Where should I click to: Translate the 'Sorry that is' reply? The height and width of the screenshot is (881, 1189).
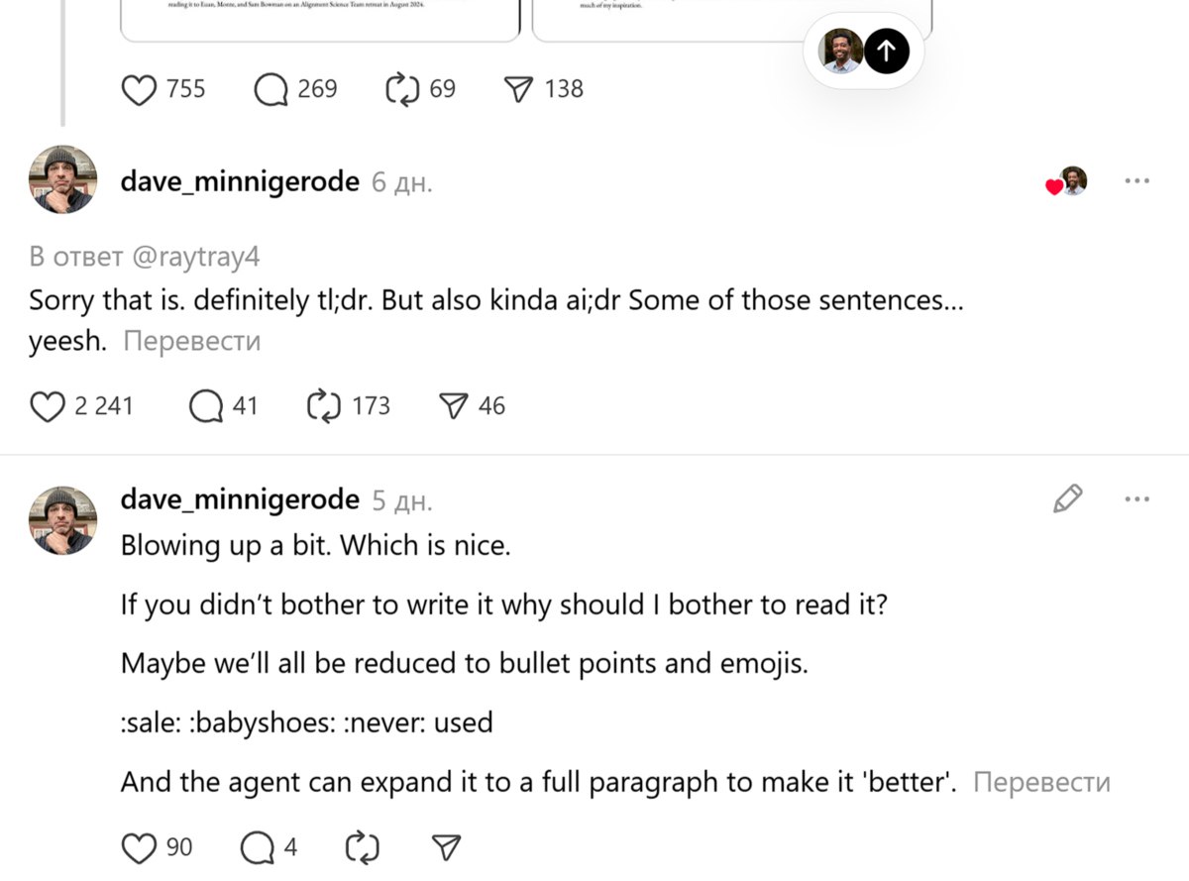192,342
